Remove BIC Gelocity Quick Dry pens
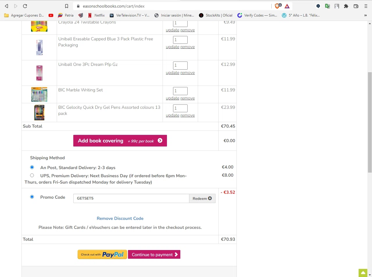372x277 pixels. (188, 115)
